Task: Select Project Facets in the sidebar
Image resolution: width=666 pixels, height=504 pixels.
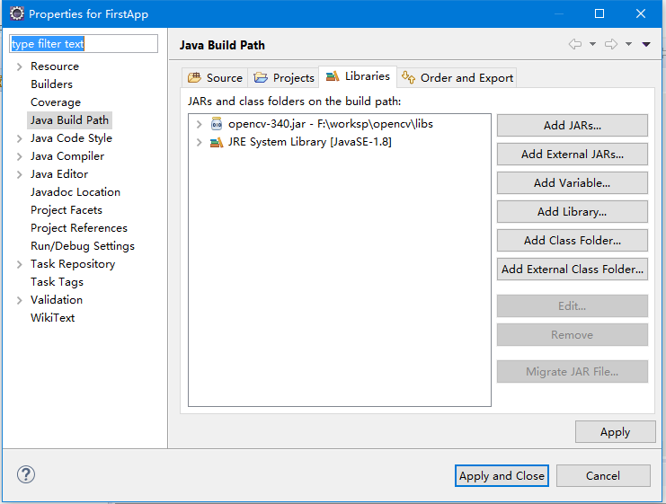Action: (x=67, y=210)
